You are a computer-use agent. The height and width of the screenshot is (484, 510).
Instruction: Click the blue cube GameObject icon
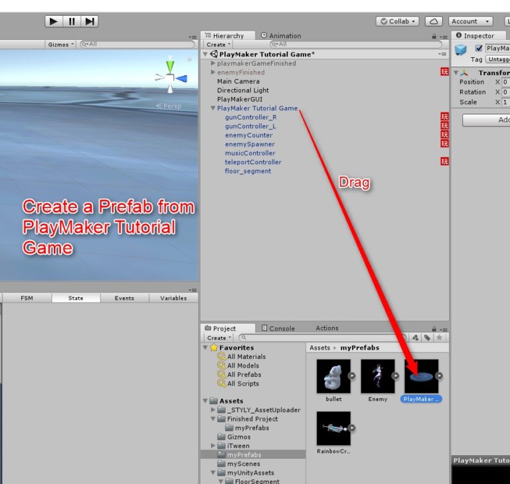tap(461, 50)
